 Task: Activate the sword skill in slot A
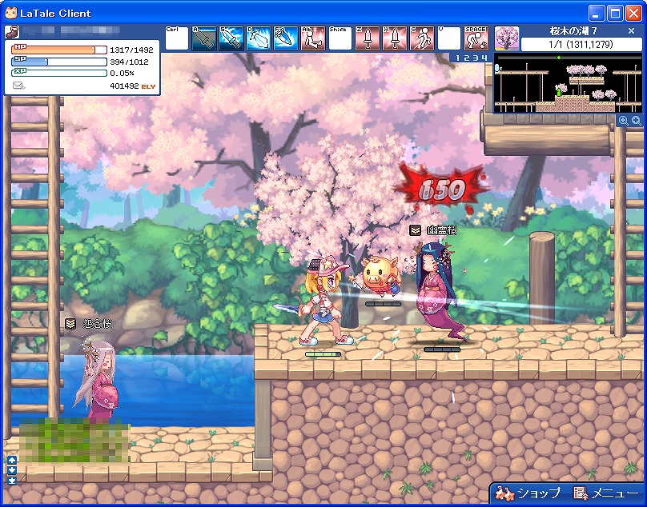(204, 38)
